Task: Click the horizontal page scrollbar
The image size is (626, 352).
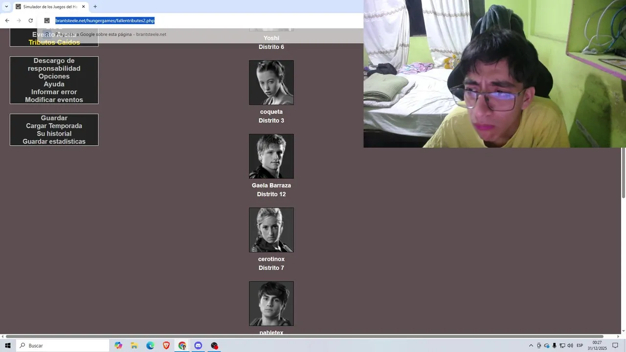Action: pos(305,336)
